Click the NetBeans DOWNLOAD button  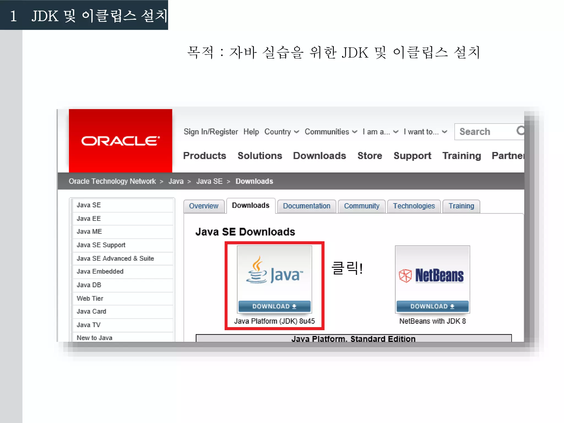(432, 306)
